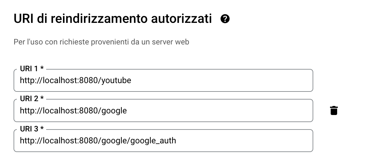383x163 pixels.
Task: Click the "URI di reindirizzamento autorizzati" heading
Action: tap(113, 19)
